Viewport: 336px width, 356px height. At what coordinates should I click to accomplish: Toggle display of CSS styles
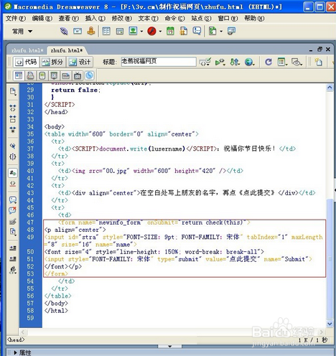(89, 76)
